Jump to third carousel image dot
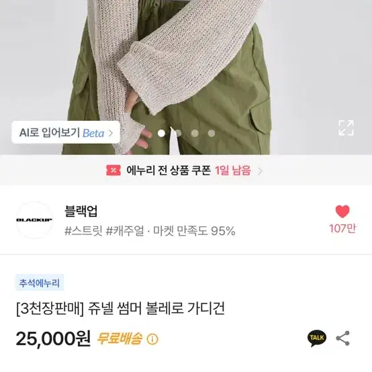This screenshot has width=372, height=372. [x=195, y=134]
